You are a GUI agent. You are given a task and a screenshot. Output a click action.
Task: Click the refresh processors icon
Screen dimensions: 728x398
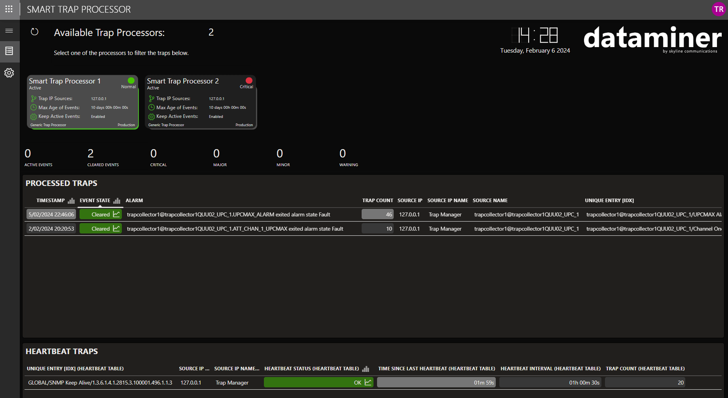(35, 32)
